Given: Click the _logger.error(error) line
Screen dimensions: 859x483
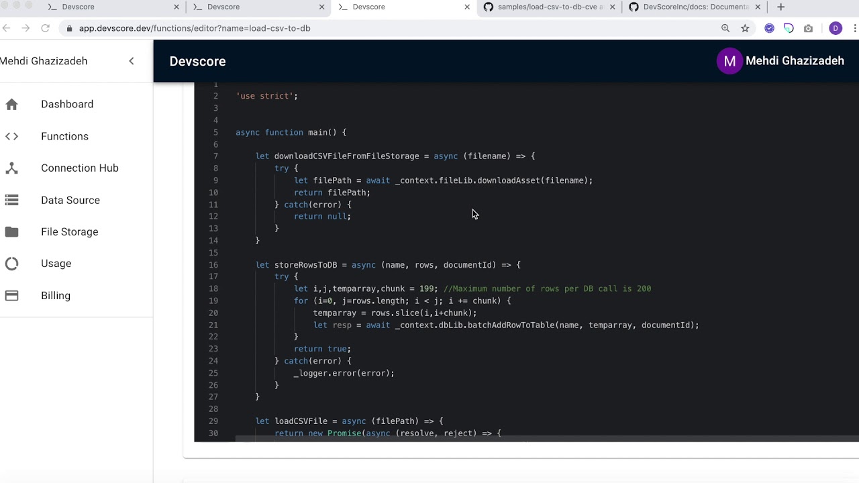Looking at the screenshot, I should (x=344, y=373).
